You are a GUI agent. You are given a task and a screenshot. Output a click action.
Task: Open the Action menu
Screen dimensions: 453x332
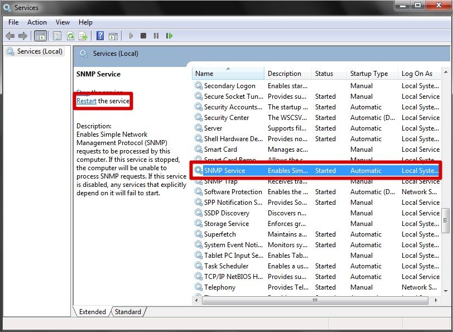pyautogui.click(x=37, y=22)
